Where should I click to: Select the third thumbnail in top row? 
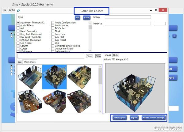[79, 77]
